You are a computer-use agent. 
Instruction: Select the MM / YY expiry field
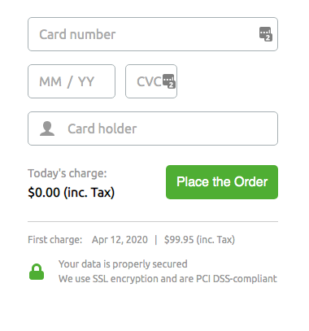72,81
